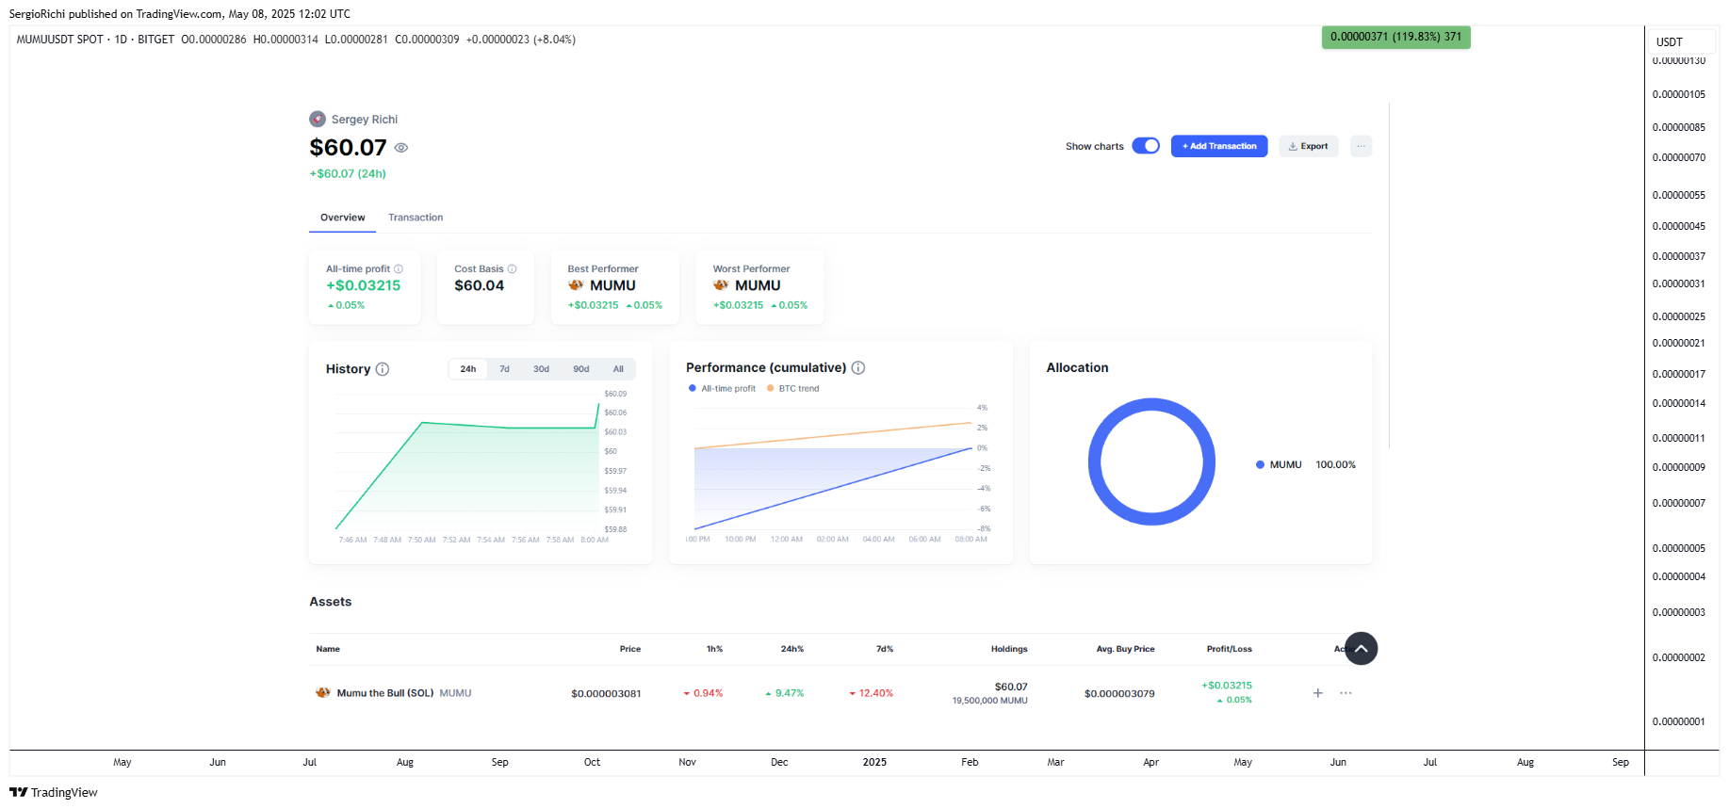Export the portfolio data
This screenshot has height=809, width=1729.
coord(1309,146)
